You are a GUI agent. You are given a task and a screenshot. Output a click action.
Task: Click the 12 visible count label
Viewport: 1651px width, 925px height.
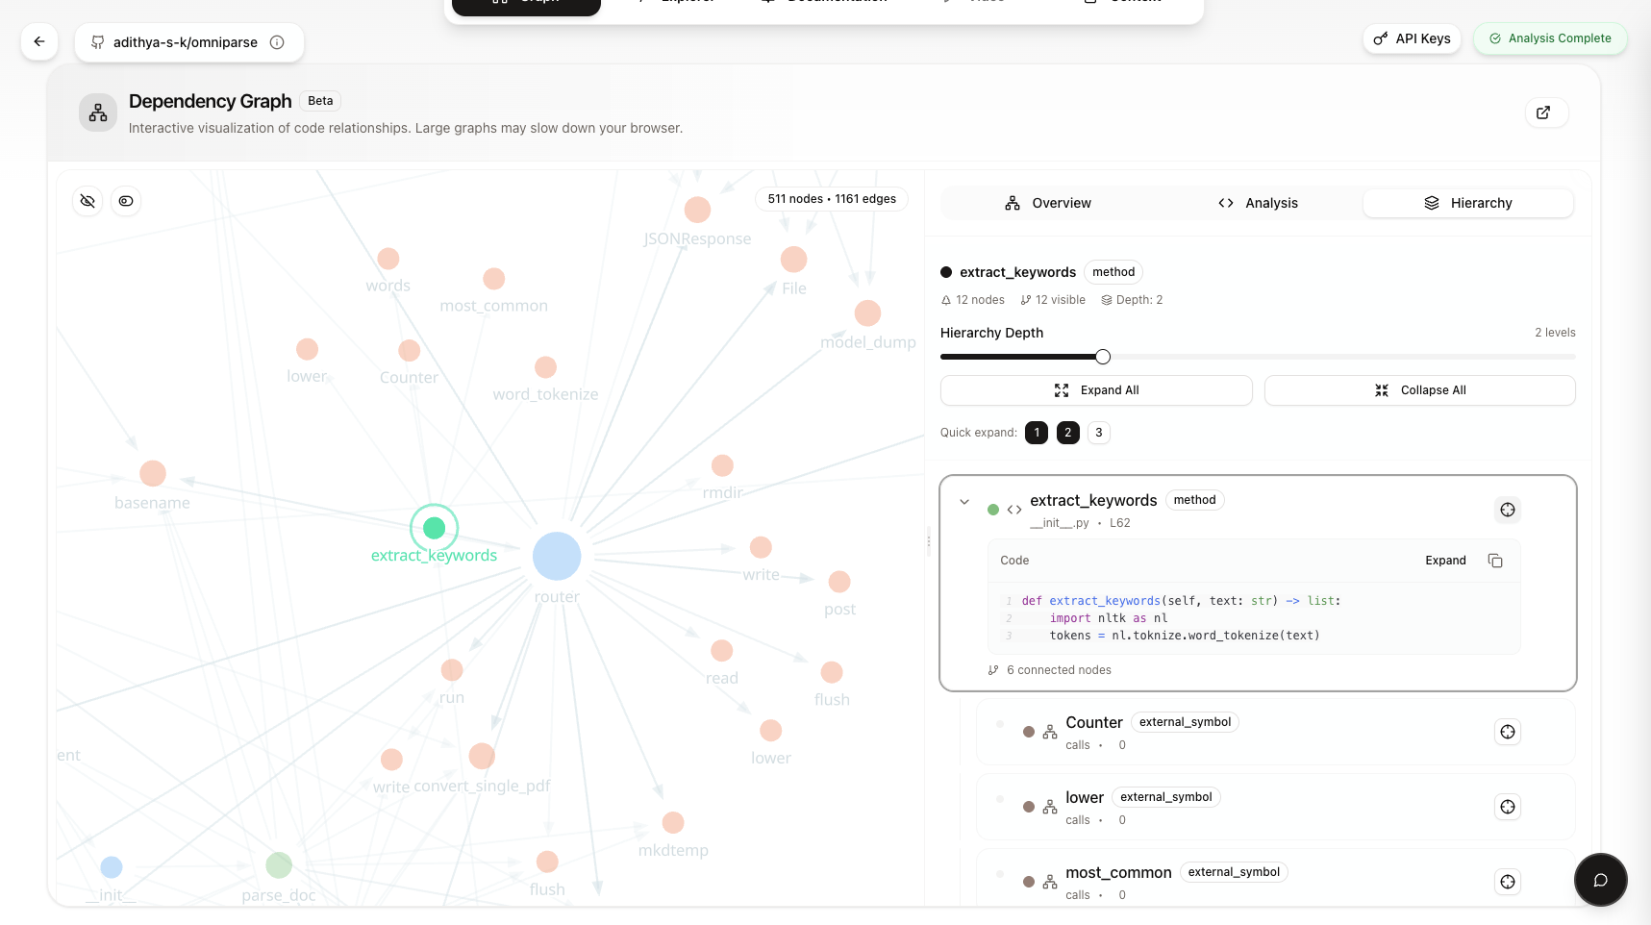pyautogui.click(x=1053, y=300)
